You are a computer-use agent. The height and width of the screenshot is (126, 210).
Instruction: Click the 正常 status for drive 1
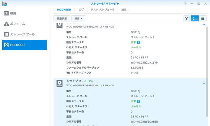134,42
